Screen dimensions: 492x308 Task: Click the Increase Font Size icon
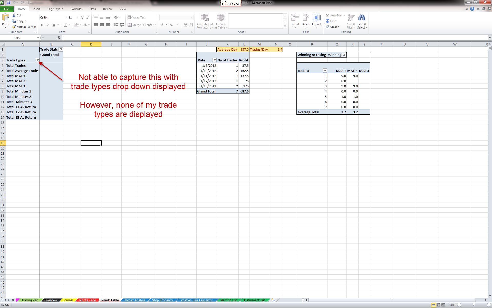click(x=82, y=17)
